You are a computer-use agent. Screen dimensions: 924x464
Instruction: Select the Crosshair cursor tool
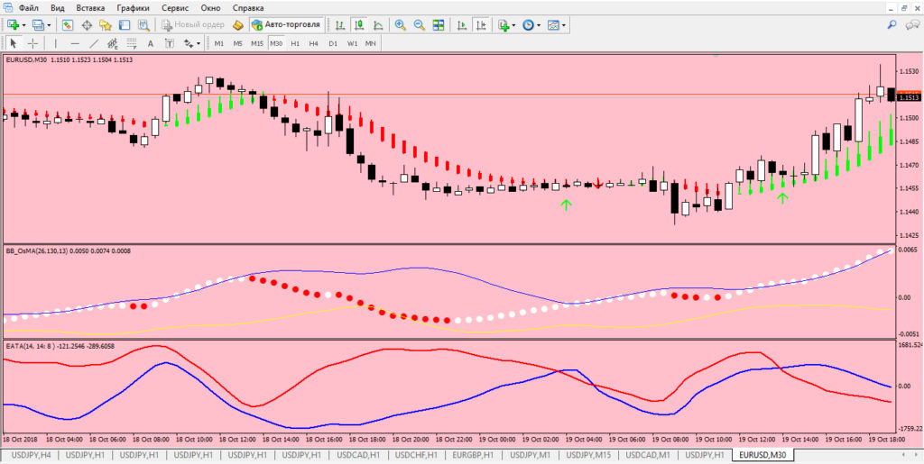(x=33, y=43)
